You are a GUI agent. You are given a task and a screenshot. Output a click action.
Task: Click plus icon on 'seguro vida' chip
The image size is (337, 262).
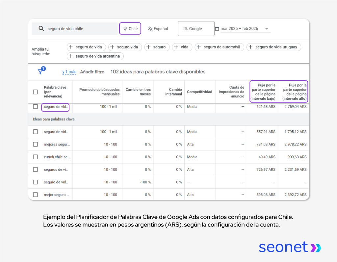[x=113, y=47]
